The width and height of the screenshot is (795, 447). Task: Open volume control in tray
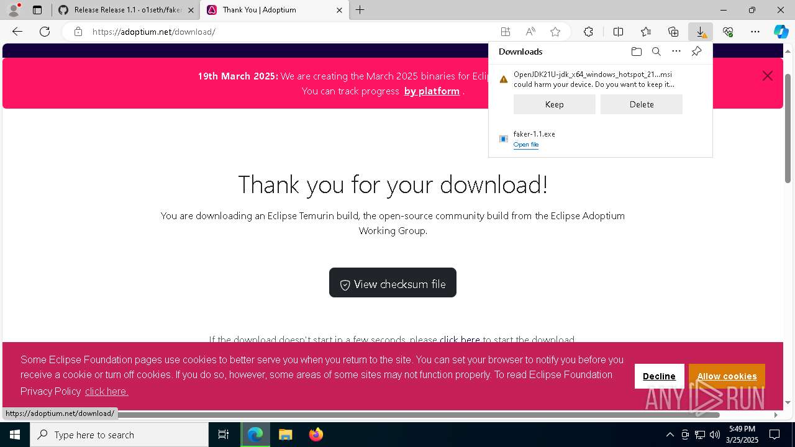[714, 435]
